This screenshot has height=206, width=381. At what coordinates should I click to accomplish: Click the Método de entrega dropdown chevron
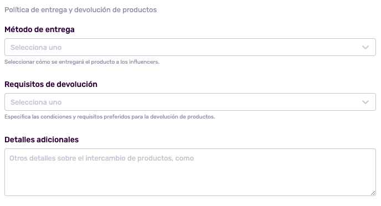[365, 48]
